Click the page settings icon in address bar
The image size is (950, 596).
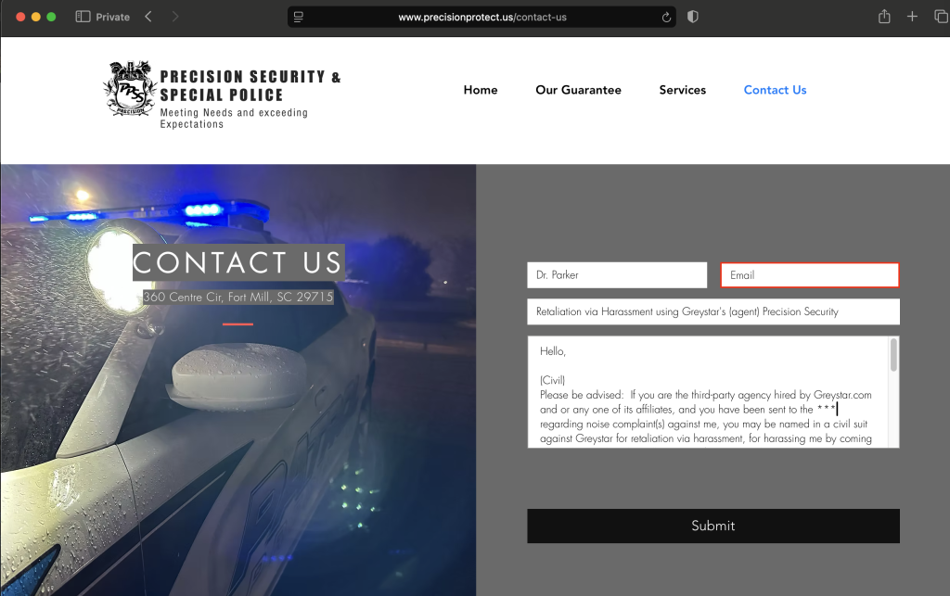[299, 17]
